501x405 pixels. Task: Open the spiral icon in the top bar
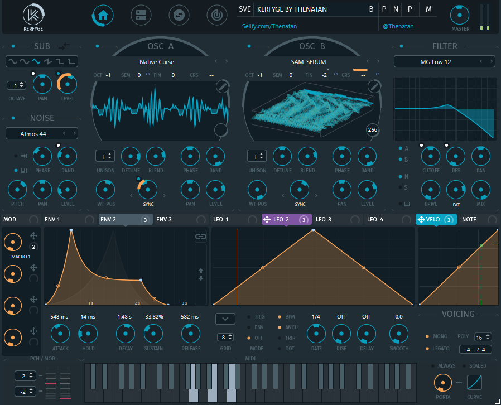pyautogui.click(x=217, y=15)
